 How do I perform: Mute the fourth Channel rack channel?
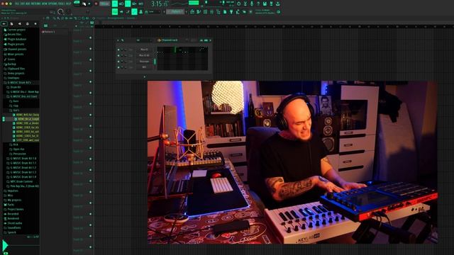point(118,67)
